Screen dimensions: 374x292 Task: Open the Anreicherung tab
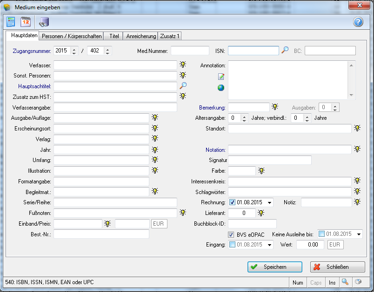click(x=140, y=36)
